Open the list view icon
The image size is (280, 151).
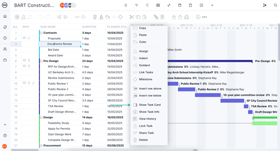pos(125,5)
